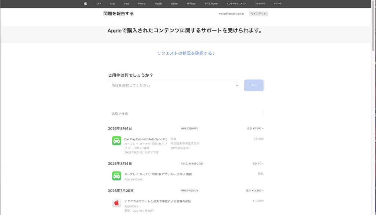Select テクニカルサポートと過失や事故 AppleCare item title
Viewport: 376px width, 215px height.
[158, 201]
